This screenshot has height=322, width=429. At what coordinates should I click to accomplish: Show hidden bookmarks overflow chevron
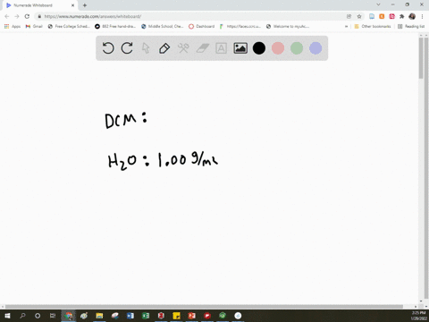coord(346,26)
